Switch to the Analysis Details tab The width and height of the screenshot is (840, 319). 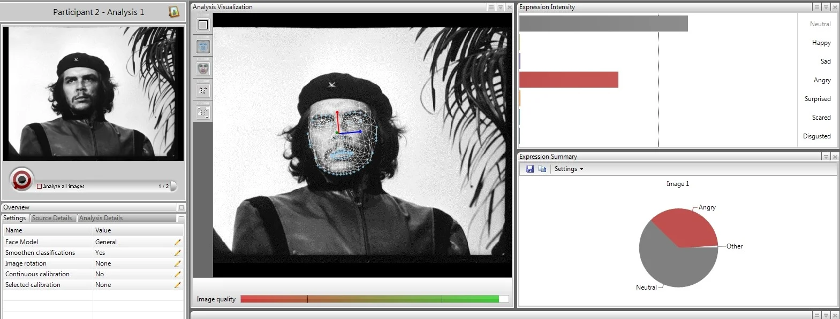click(x=101, y=218)
